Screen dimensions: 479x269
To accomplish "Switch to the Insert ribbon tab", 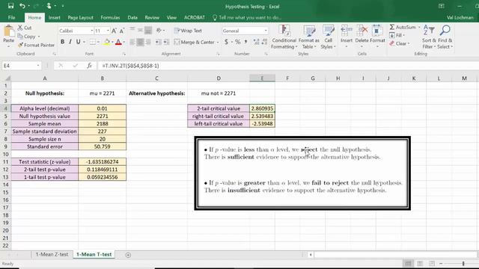I will tap(55, 18).
